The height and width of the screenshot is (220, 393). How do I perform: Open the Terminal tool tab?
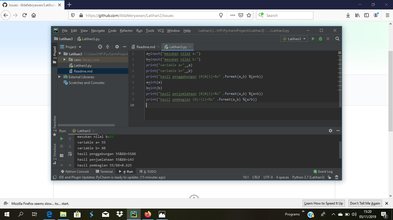click(104, 172)
